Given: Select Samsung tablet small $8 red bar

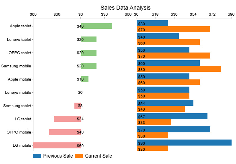Looking at the screenshot, I should point(78,105).
